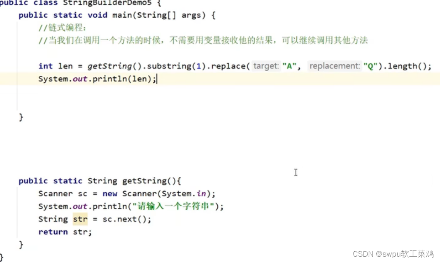This screenshot has height=262, width=440.
Task: Click the 'Scanner sc' declaration line
Action: click(127, 194)
